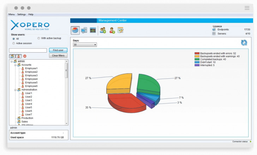The width and height of the screenshot is (257, 155).
Task: Click the hamburger menu icon in the title bar
Action: (x=247, y=8)
